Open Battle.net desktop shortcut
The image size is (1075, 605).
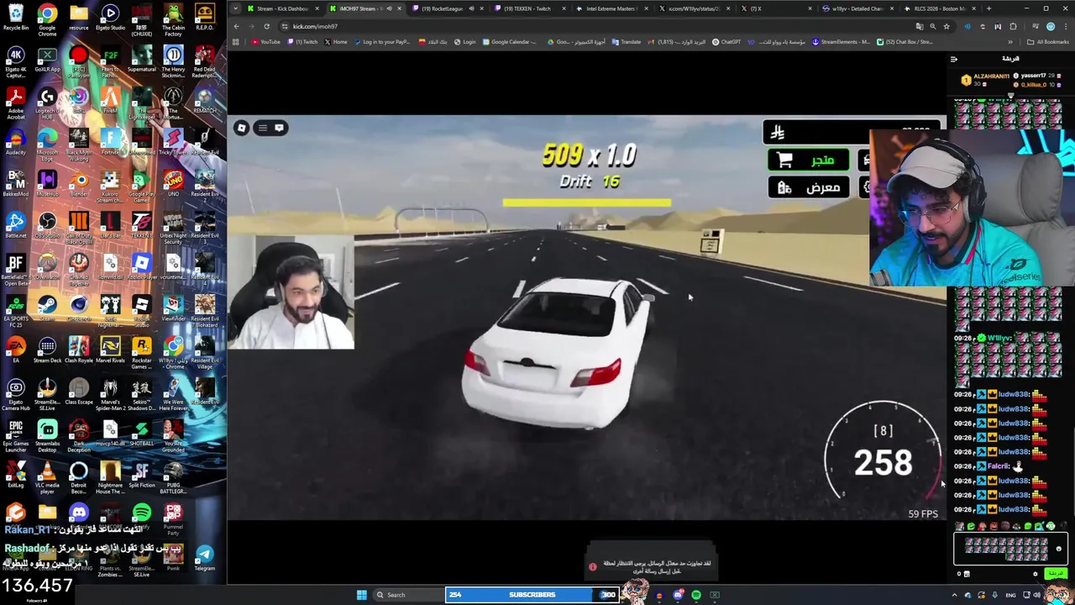[x=16, y=225]
